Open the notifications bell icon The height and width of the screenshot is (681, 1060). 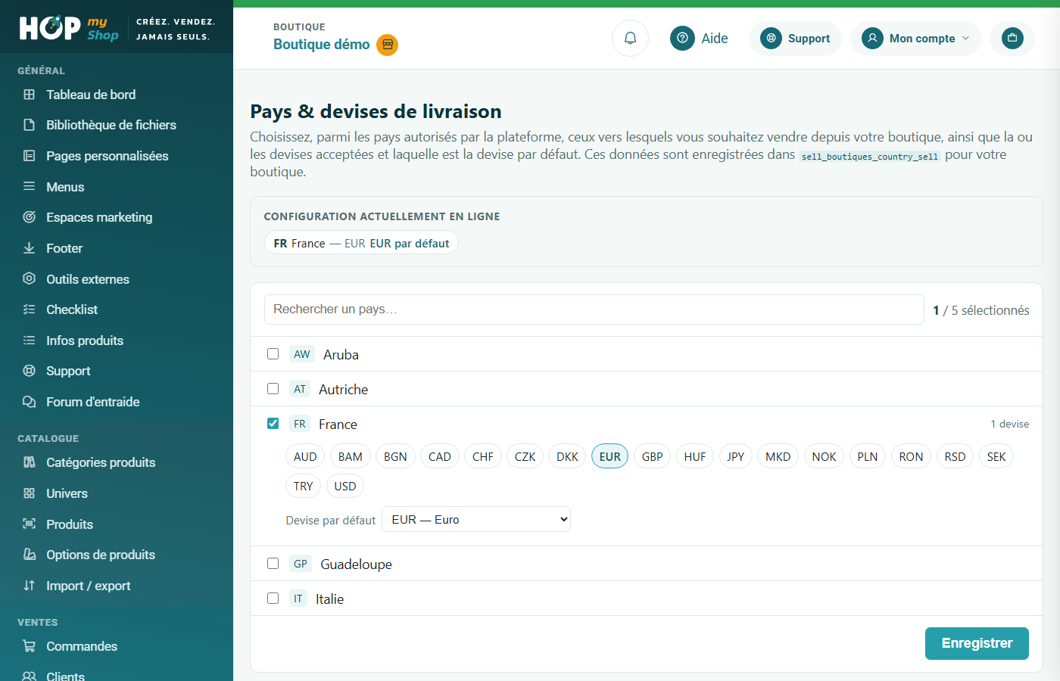(x=630, y=38)
